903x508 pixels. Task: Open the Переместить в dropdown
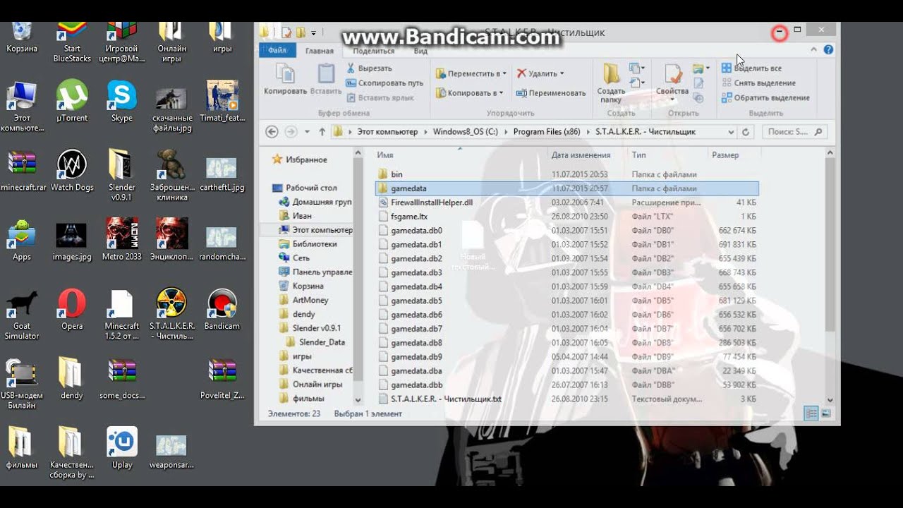(x=471, y=73)
